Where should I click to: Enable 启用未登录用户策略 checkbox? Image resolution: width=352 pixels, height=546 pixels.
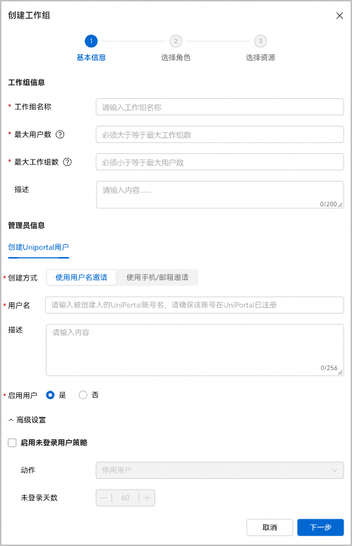tap(12, 443)
